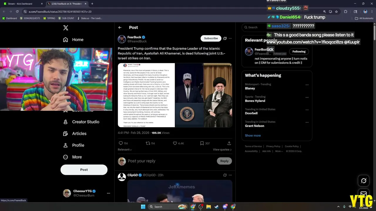Click the gray Reply button

pyautogui.click(x=224, y=161)
